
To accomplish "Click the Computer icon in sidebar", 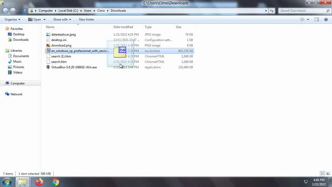I will [7, 83].
